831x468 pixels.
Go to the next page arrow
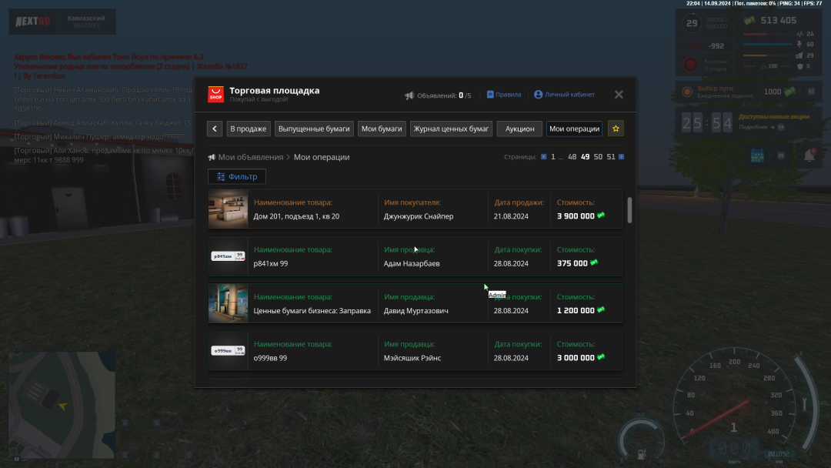coord(622,157)
